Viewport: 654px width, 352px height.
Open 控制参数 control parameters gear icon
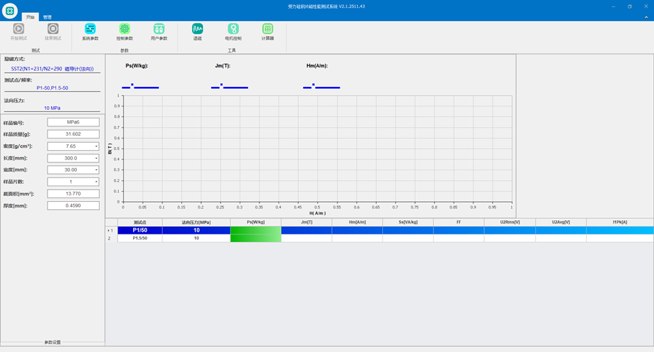click(x=124, y=29)
